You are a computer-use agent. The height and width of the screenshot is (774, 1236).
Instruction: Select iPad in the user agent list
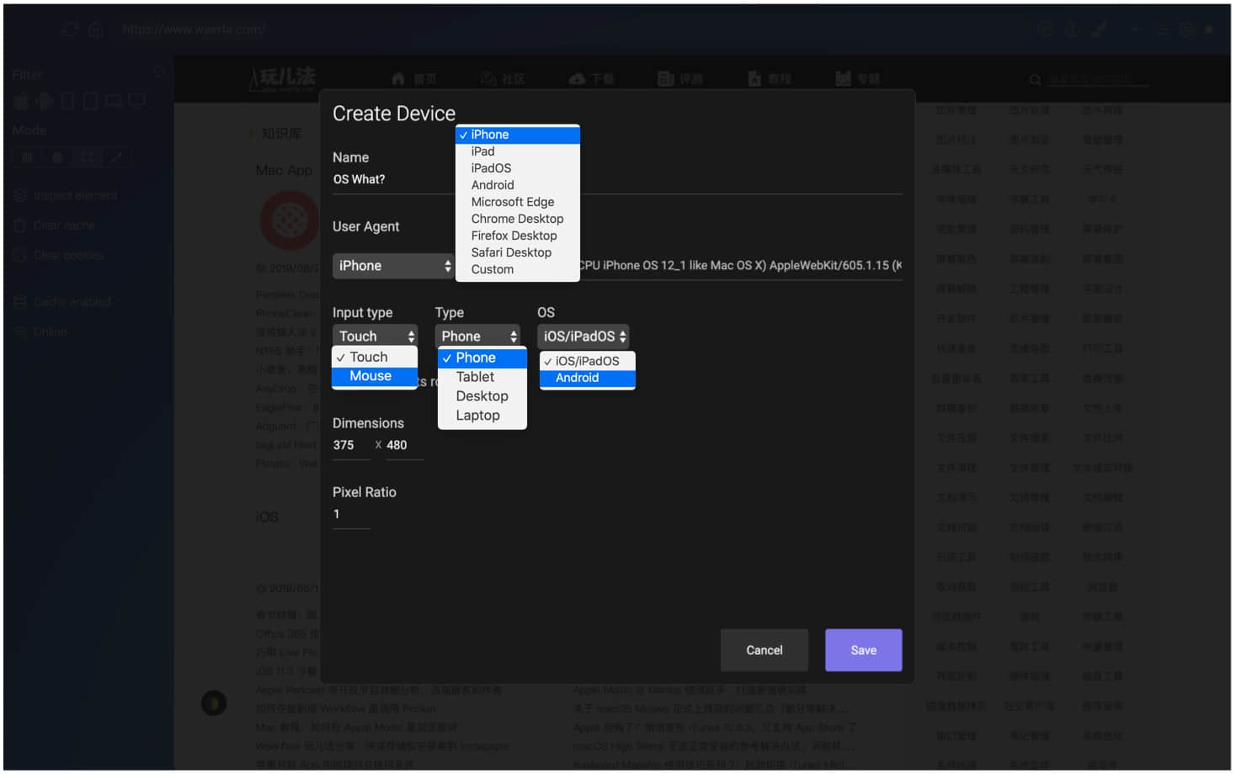tap(517, 151)
